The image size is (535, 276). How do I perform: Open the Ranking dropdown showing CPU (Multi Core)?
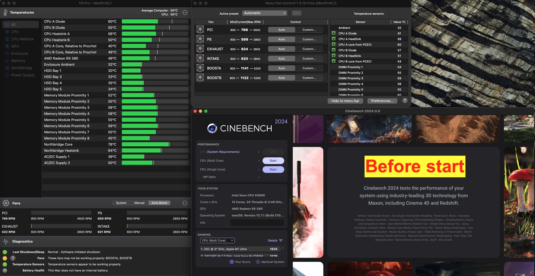[217, 240]
